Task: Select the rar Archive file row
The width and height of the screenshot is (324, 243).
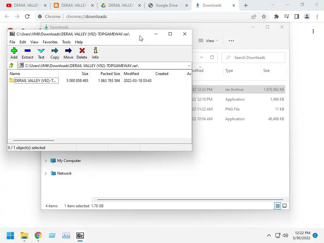Action: coord(239,90)
